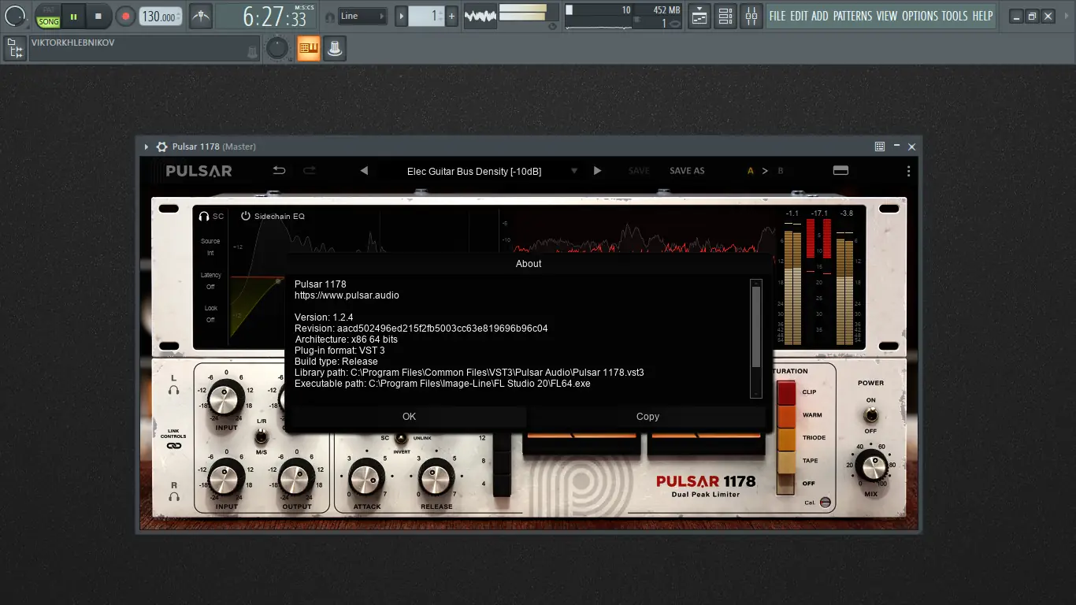Open the plugin three-dot menu
Screen dimensions: 1076x605
907,170
